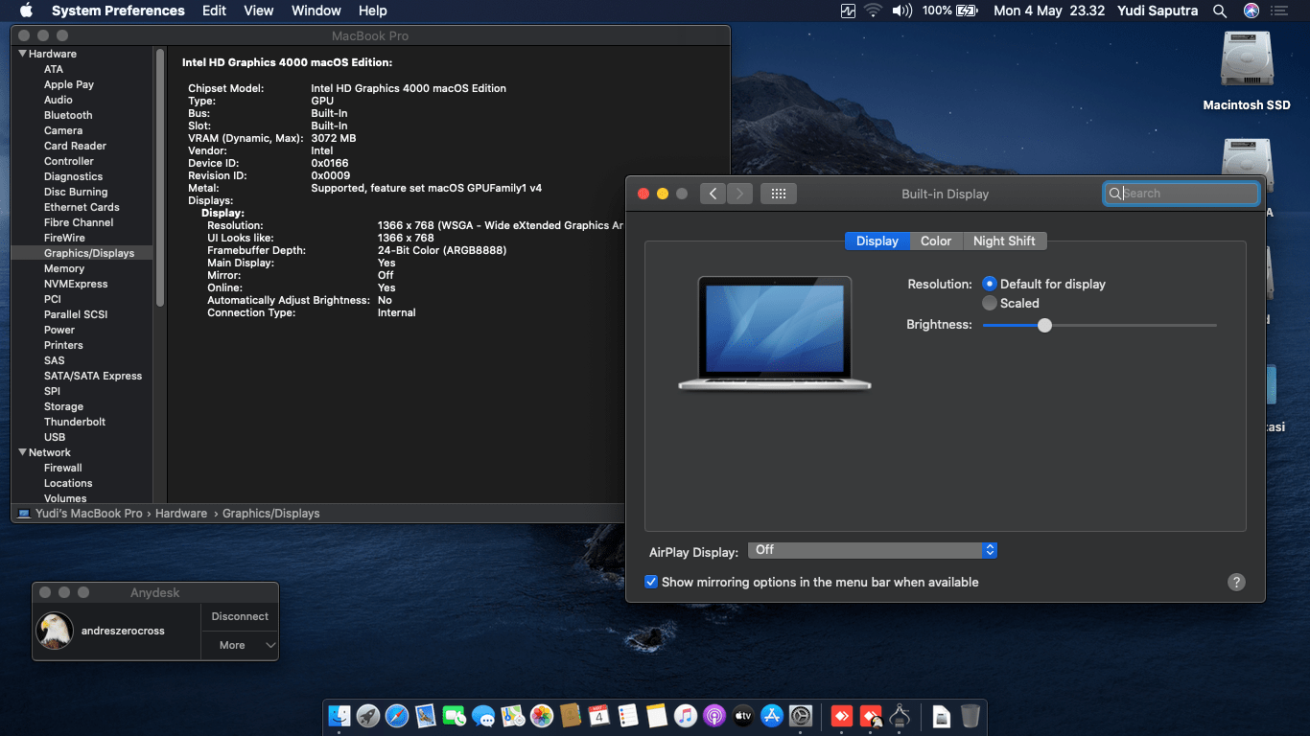1310x736 pixels.
Task: Select Macintosh SSD drive on desktop
Action: tap(1247, 71)
